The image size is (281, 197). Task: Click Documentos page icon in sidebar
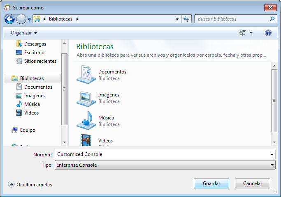pos(19,87)
